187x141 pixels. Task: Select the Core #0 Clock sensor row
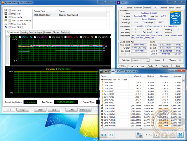(141, 105)
